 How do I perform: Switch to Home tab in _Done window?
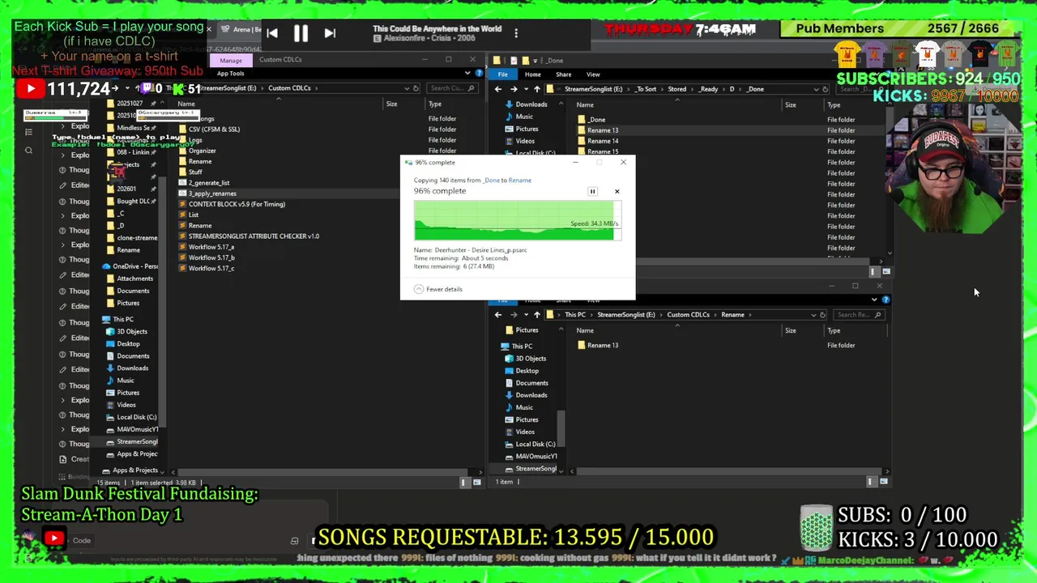(x=533, y=74)
